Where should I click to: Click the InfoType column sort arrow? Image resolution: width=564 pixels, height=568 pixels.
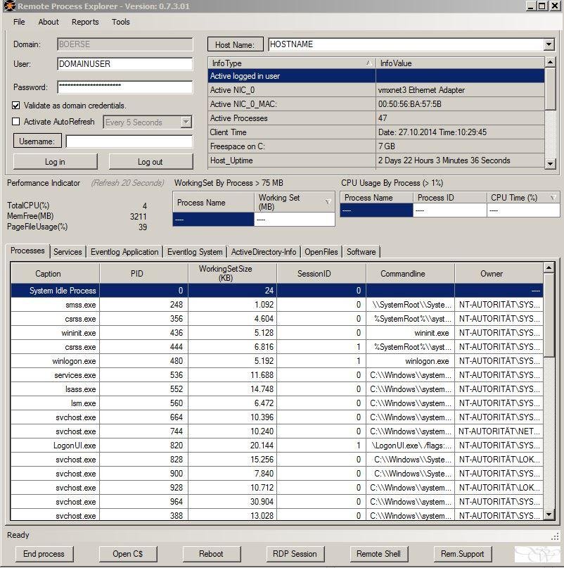pyautogui.click(x=368, y=63)
